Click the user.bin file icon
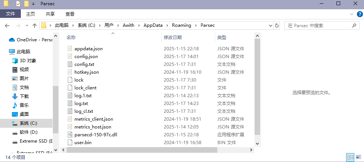 click(x=70, y=143)
